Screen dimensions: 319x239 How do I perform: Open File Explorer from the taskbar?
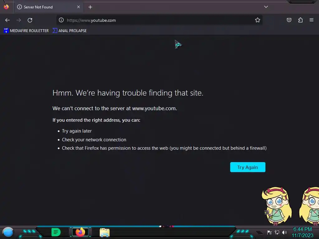click(x=105, y=232)
